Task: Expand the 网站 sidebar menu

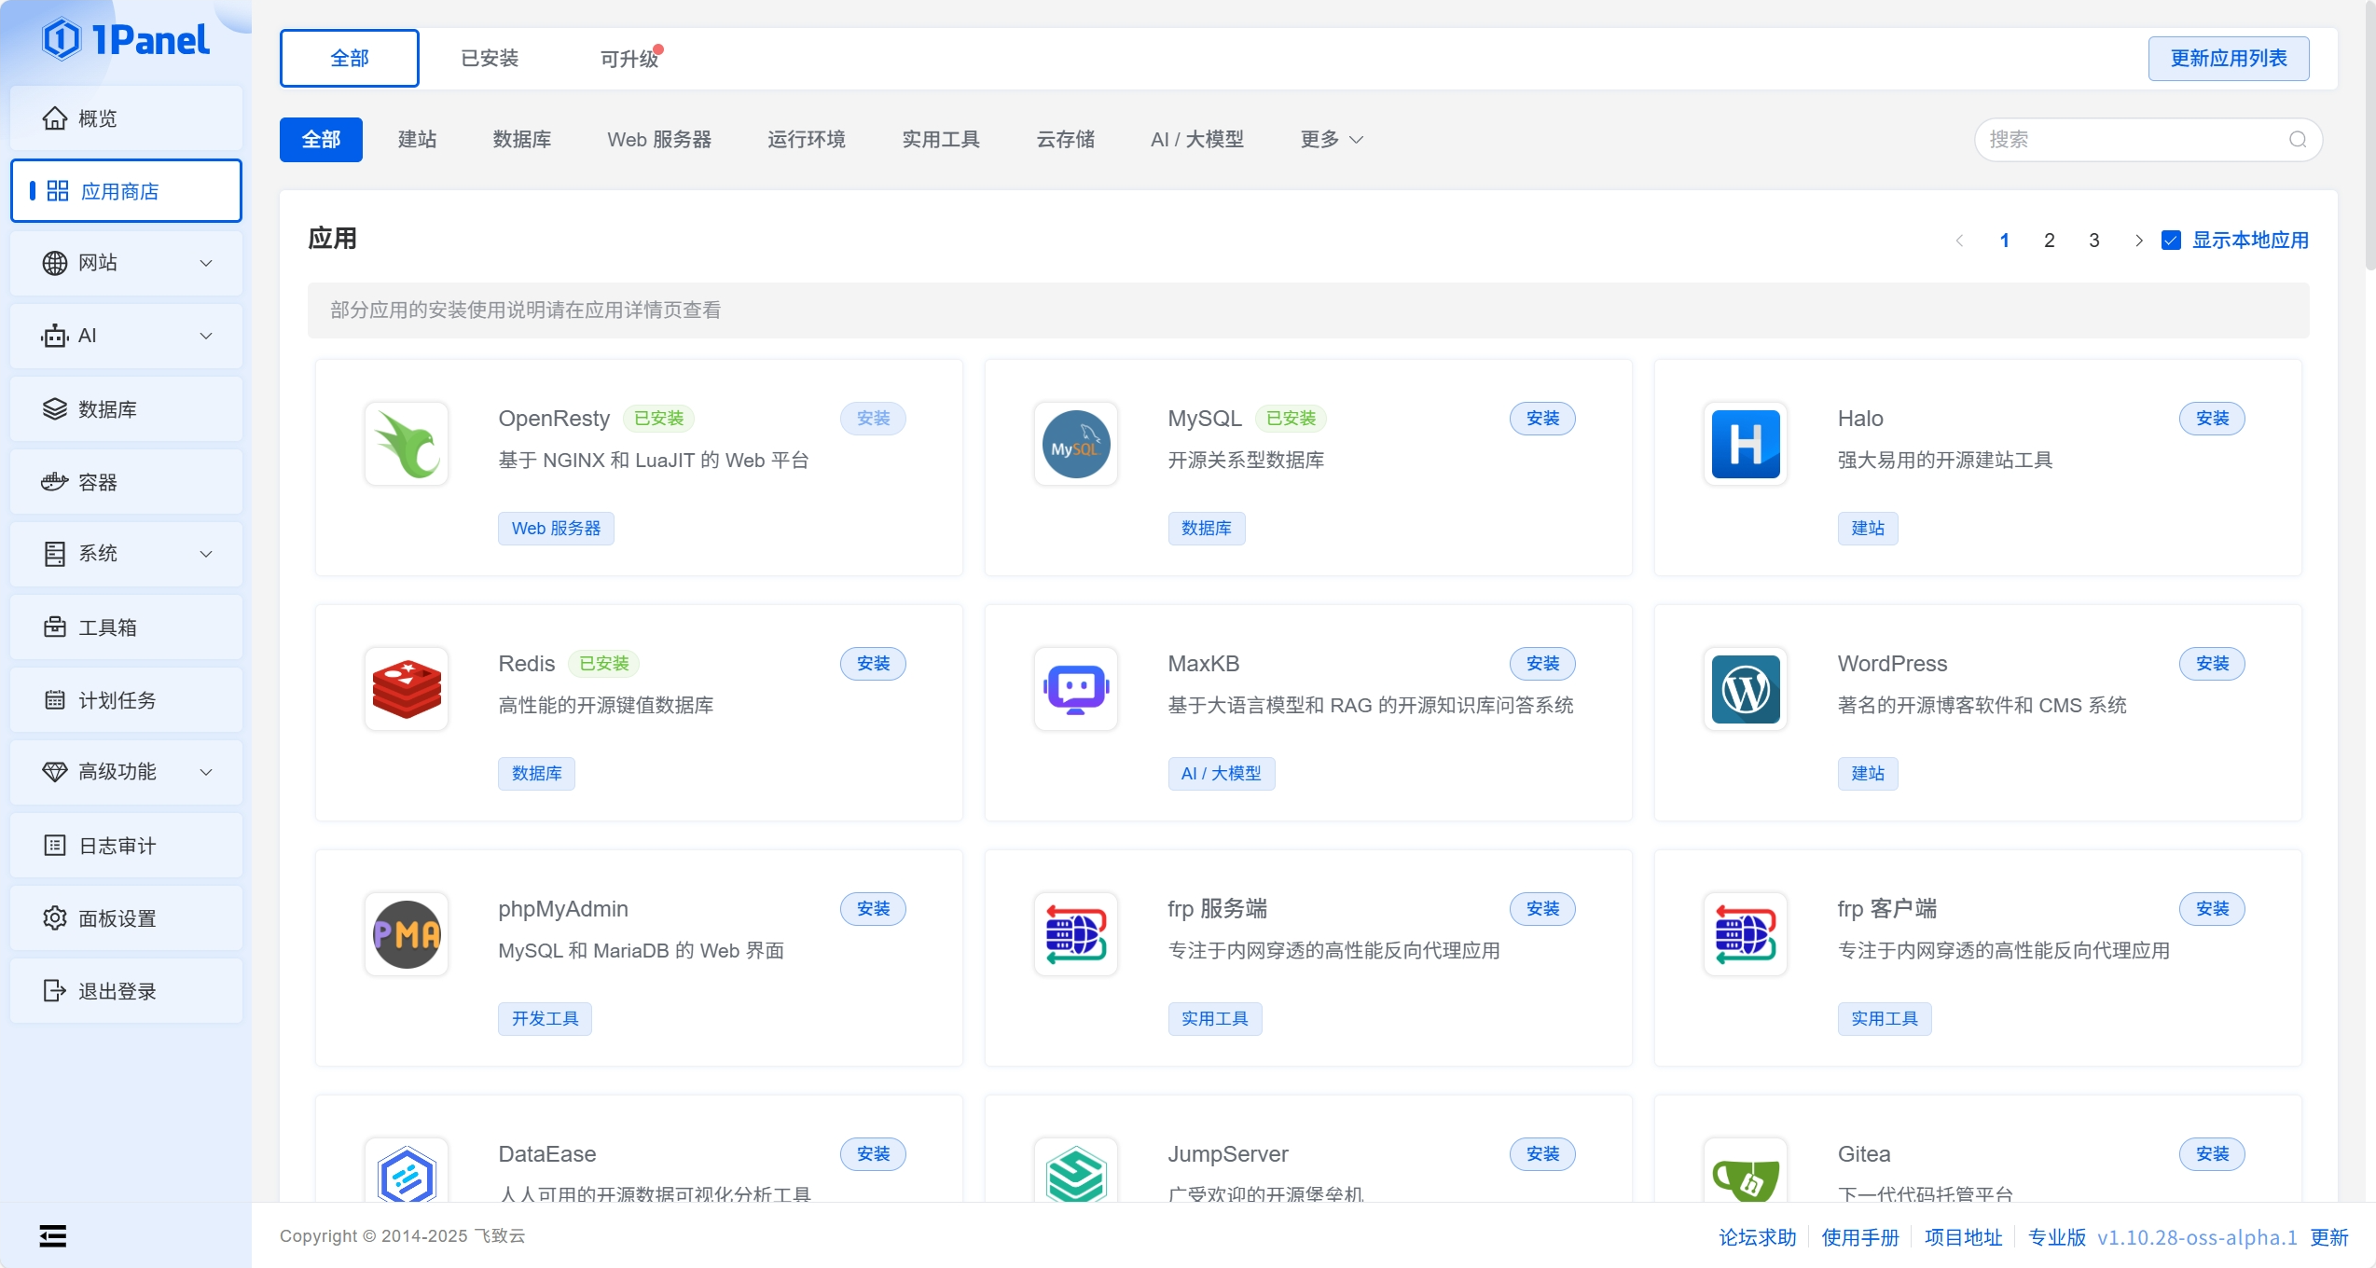Action: coord(126,263)
